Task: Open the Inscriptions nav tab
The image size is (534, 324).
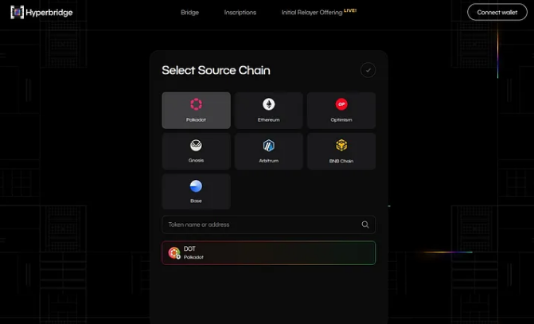Action: 240,13
